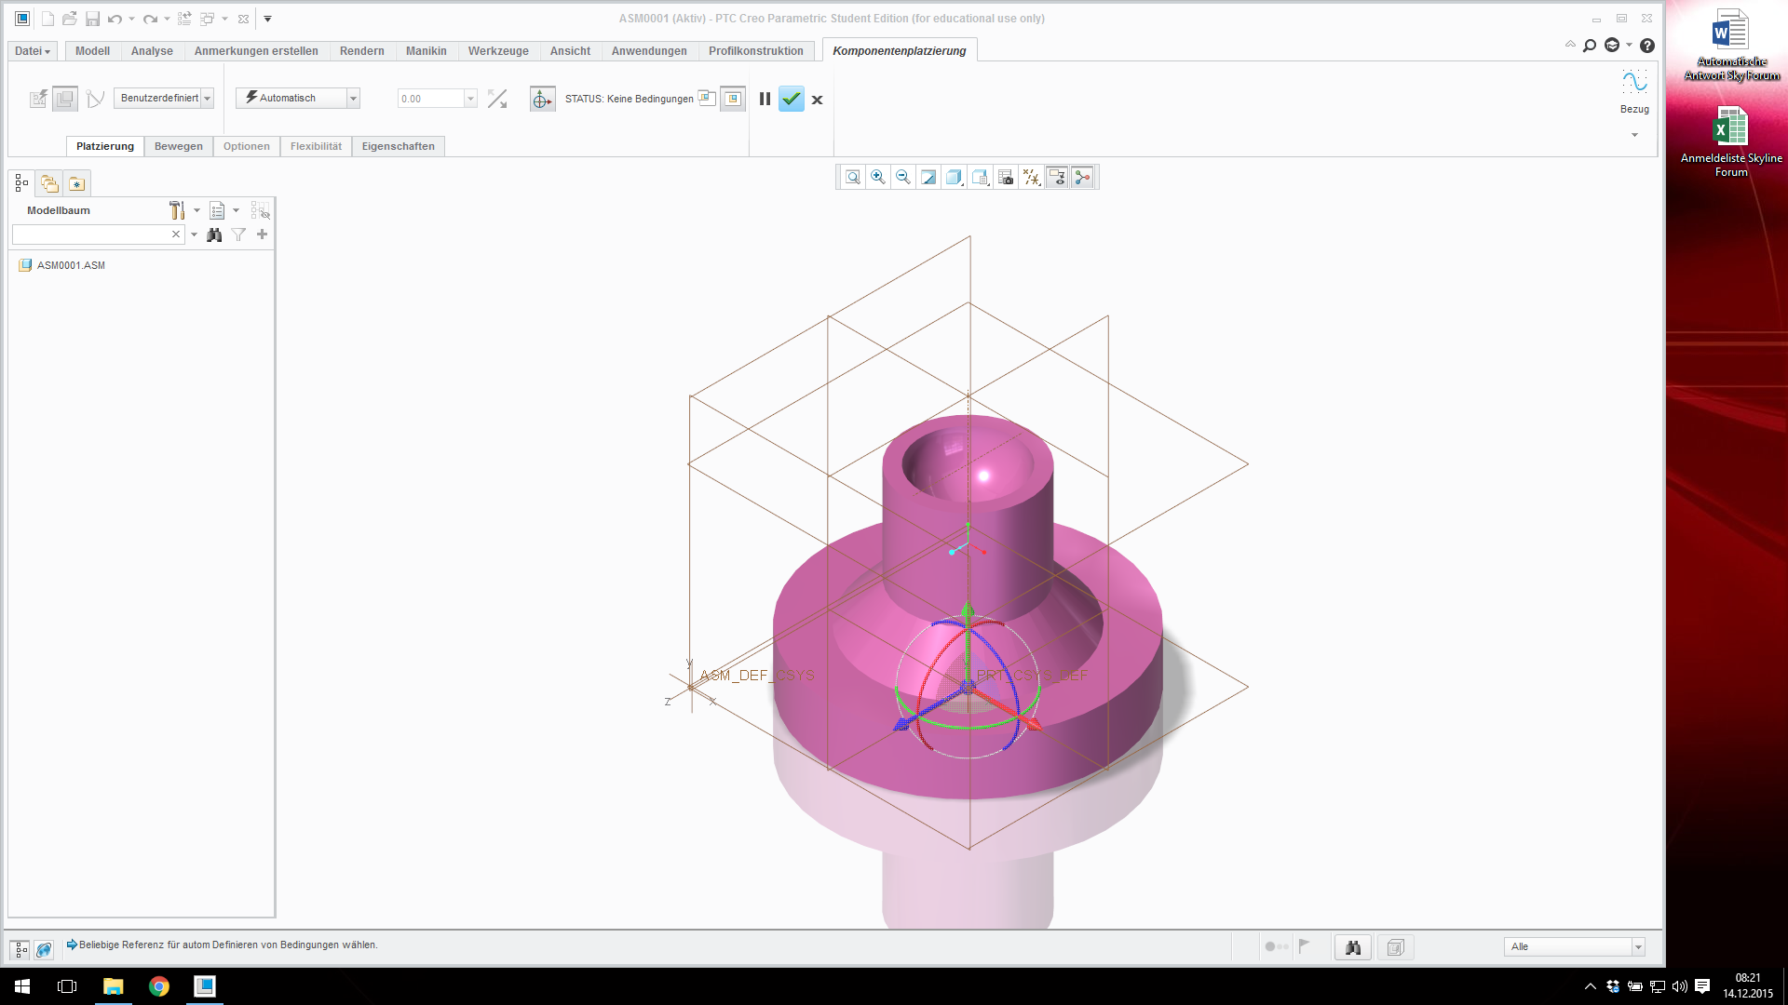Confirm component placement with green checkmark
Image resolution: width=1788 pixels, height=1005 pixels.
791,99
